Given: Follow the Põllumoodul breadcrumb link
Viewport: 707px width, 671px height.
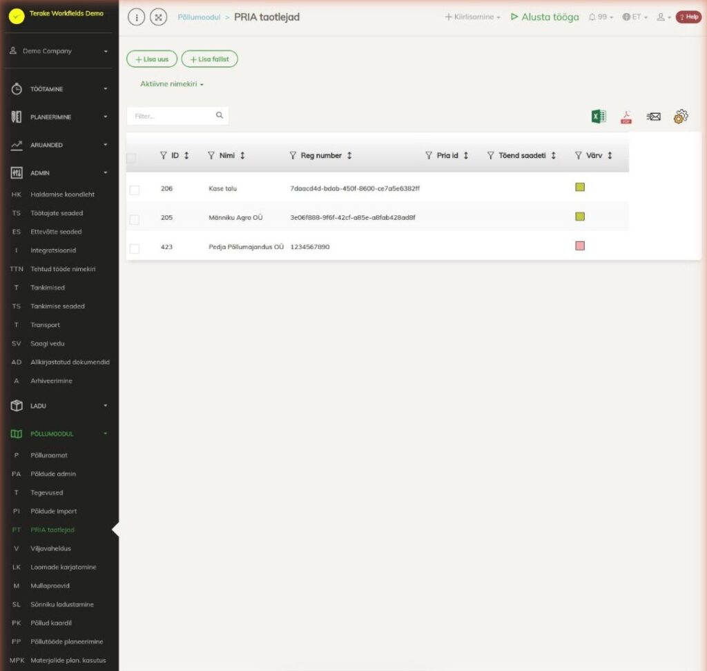Looking at the screenshot, I should tap(199, 17).
